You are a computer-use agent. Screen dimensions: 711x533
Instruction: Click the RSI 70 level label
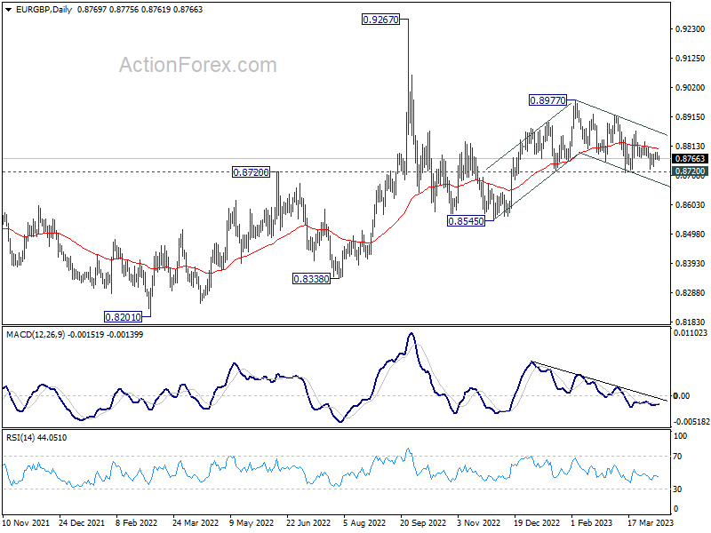[677, 457]
